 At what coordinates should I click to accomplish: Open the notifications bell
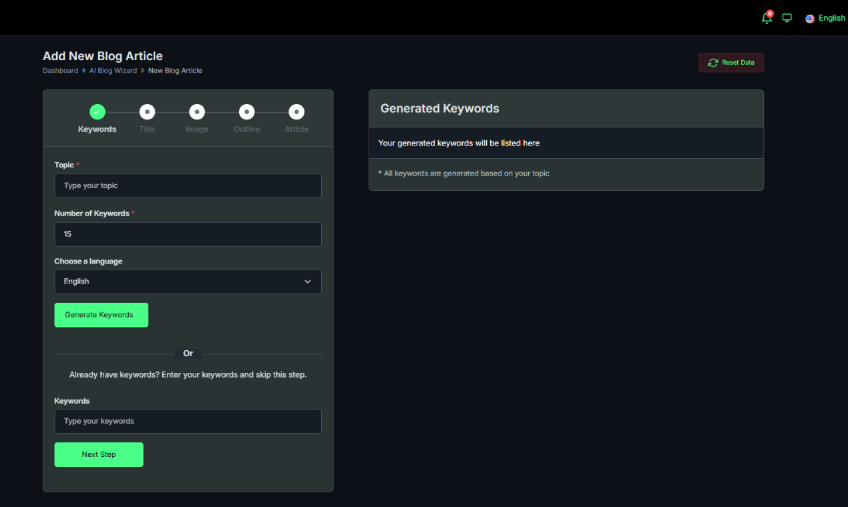click(x=766, y=18)
